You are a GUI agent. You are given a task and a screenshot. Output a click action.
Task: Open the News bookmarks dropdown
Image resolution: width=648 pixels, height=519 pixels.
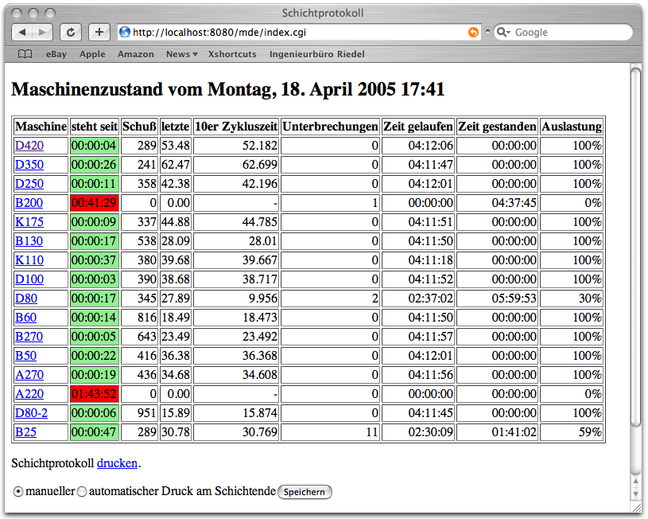click(182, 54)
